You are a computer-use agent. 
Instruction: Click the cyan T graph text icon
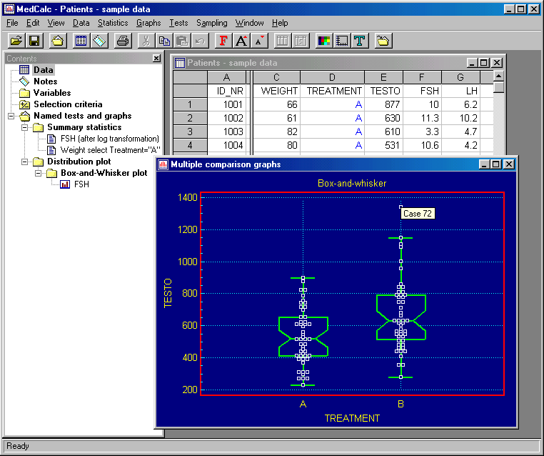[360, 41]
